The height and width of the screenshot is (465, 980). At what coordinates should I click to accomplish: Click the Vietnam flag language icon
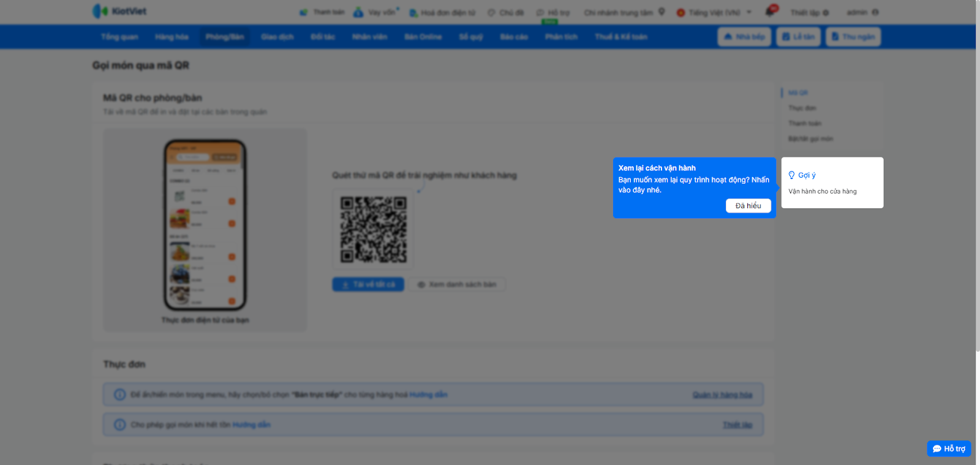(x=680, y=12)
